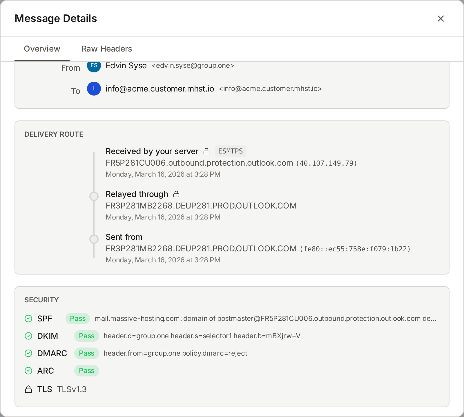Screen dimensions: 464x417
Task: Click the DMARC checkmark circle
Action: (28, 353)
